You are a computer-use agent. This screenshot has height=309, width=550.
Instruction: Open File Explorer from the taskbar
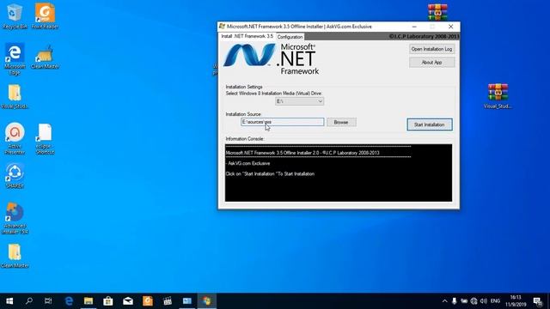coord(89,301)
